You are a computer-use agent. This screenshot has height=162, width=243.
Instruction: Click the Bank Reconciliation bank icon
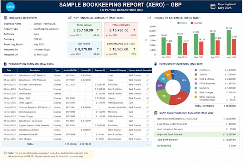click(x=156, y=113)
